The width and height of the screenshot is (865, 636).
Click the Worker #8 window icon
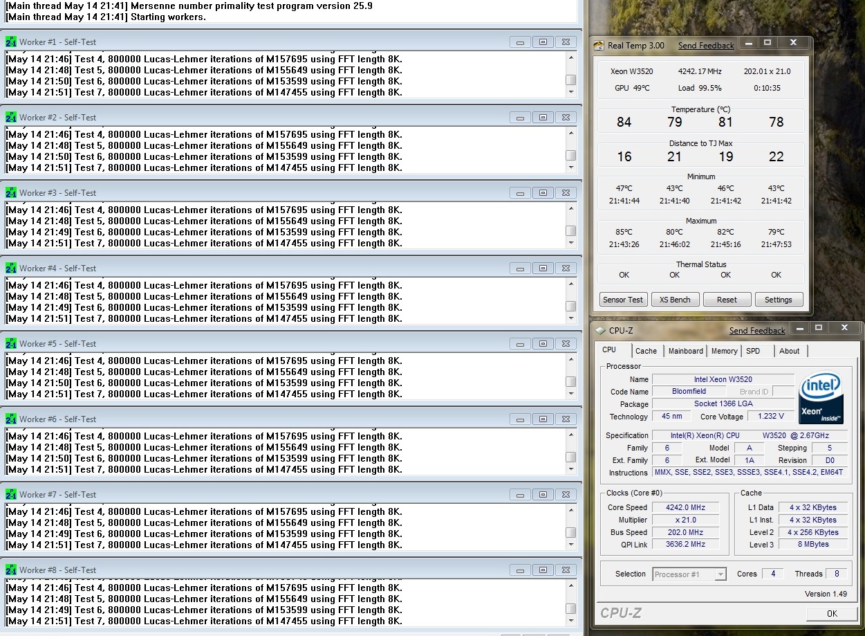pyautogui.click(x=11, y=570)
